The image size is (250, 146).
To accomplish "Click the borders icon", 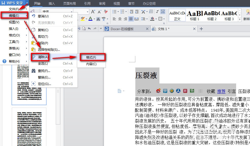I will coord(160,19).
